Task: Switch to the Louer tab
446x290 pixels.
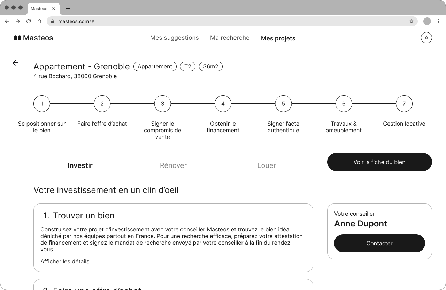Action: point(267,165)
